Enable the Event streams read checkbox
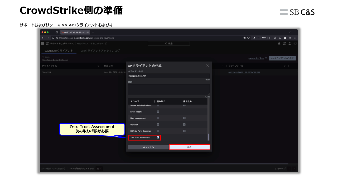This screenshot has height=190, width=338. 158,111
